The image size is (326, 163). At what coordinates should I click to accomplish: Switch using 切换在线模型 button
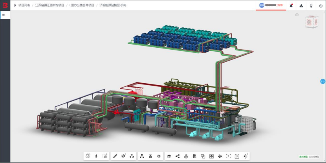314,157
